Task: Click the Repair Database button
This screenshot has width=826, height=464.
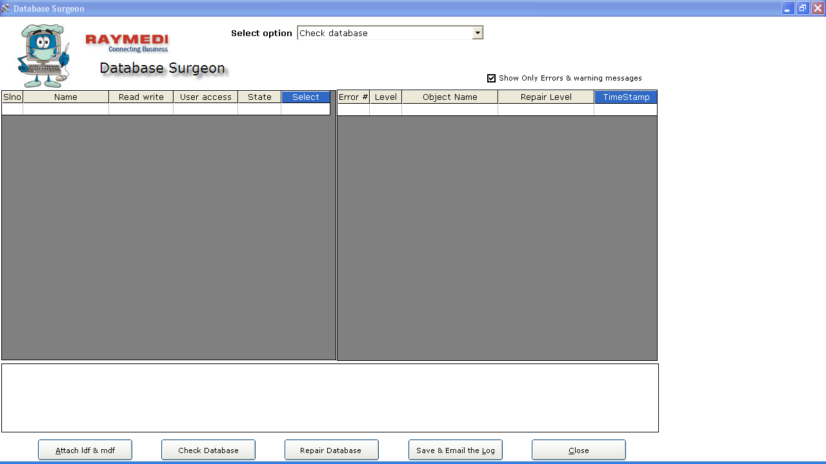Action: (332, 450)
